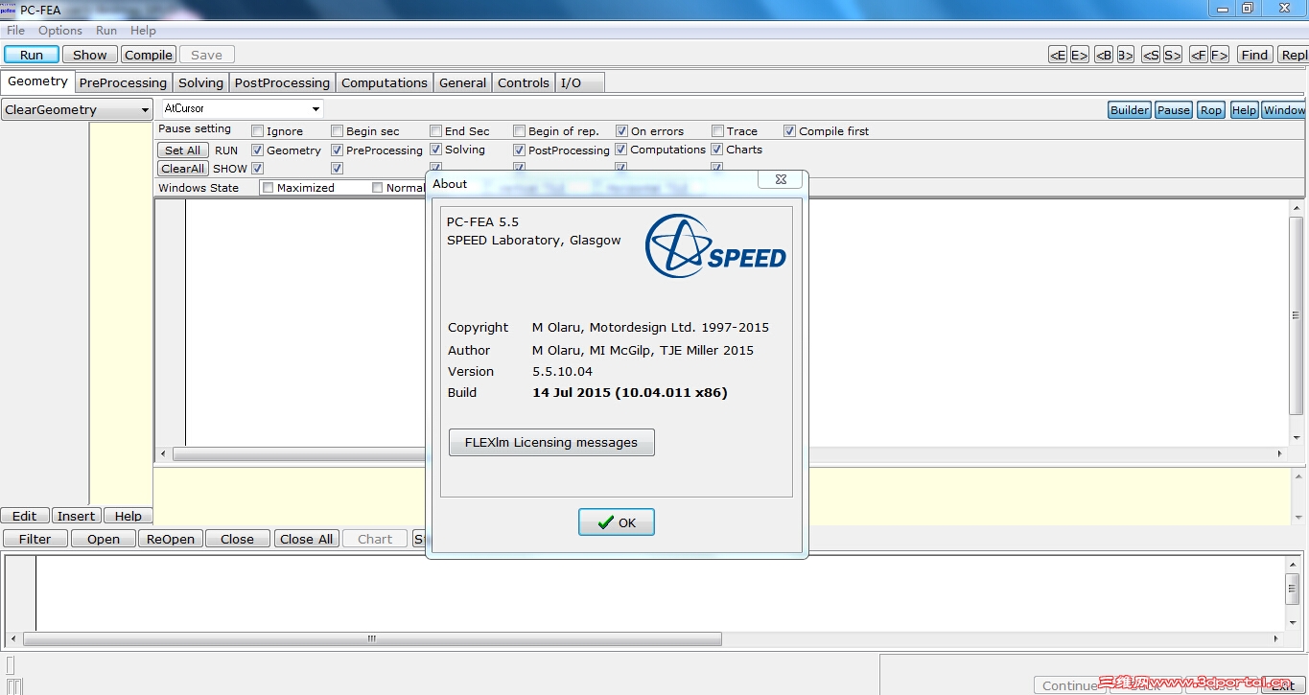Screen dimensions: 1309x695
Task: Enable the Trace checkbox
Action: (717, 131)
